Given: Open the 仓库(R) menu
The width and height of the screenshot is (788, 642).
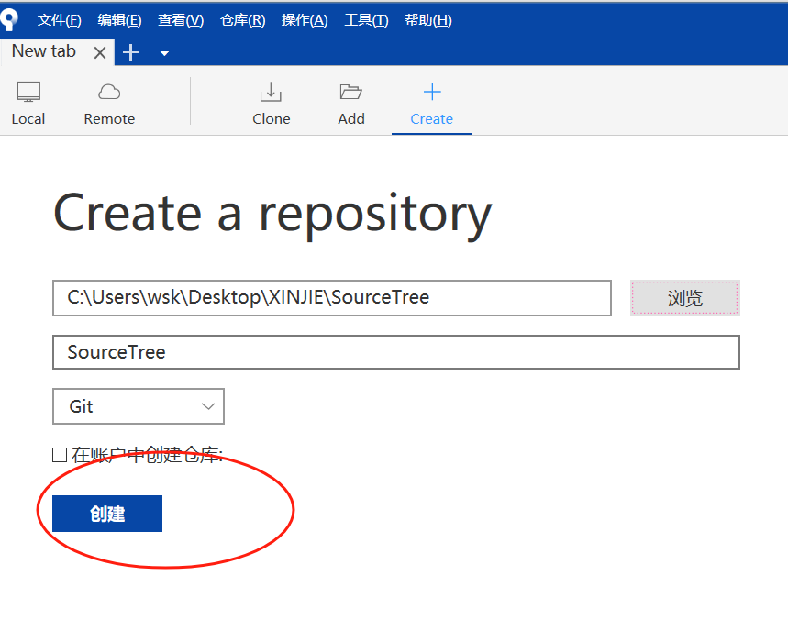Looking at the screenshot, I should pyautogui.click(x=243, y=20).
